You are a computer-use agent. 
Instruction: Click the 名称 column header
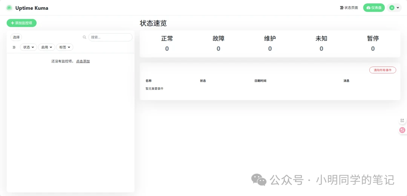148,81
